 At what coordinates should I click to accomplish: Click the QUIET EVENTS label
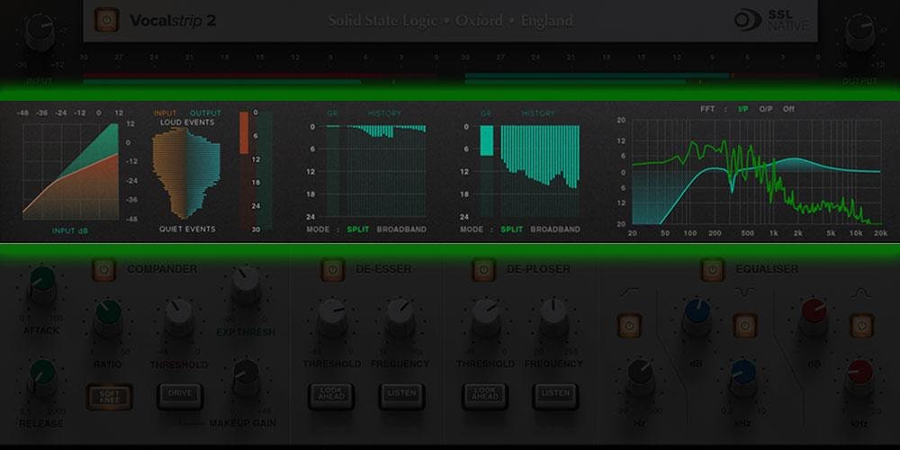click(187, 229)
